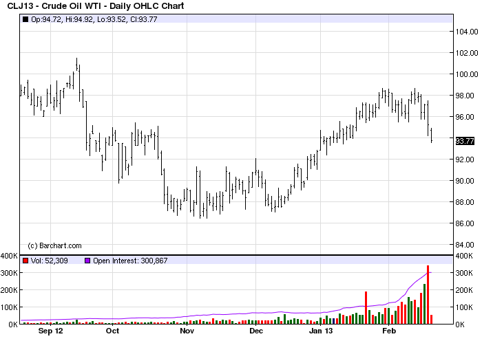Click the 'Lo:93.52' low value text
Image resolution: width=482 pixels, height=352 pixels.
pos(112,19)
